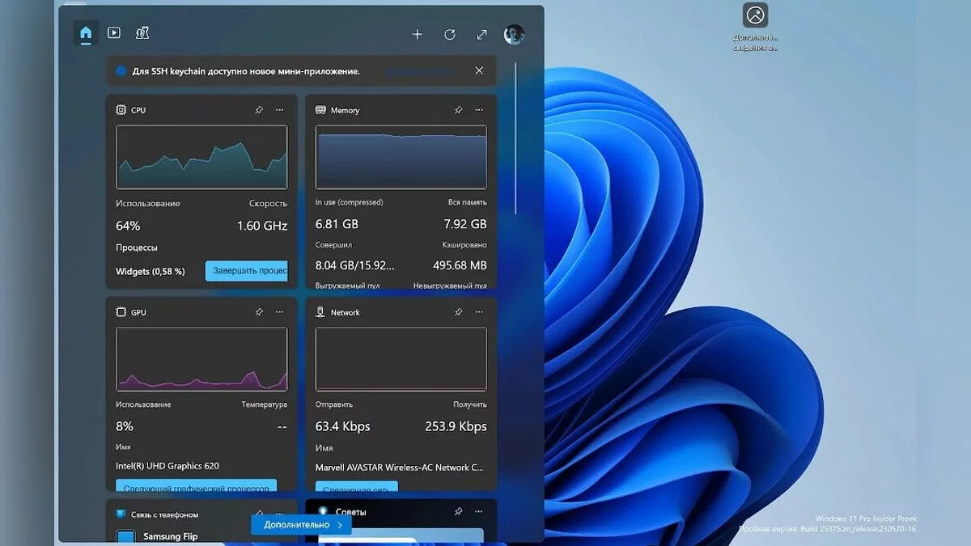Click the Memory icon in widget header

[x=320, y=110]
